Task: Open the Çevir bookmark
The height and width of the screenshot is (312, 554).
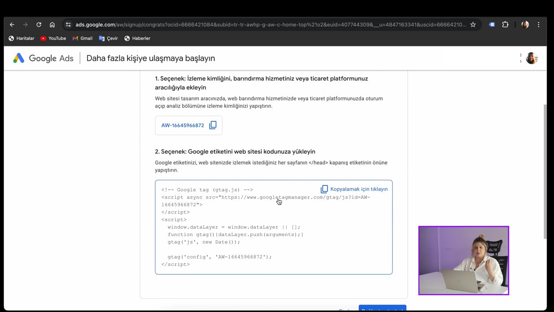Action: pos(108,38)
